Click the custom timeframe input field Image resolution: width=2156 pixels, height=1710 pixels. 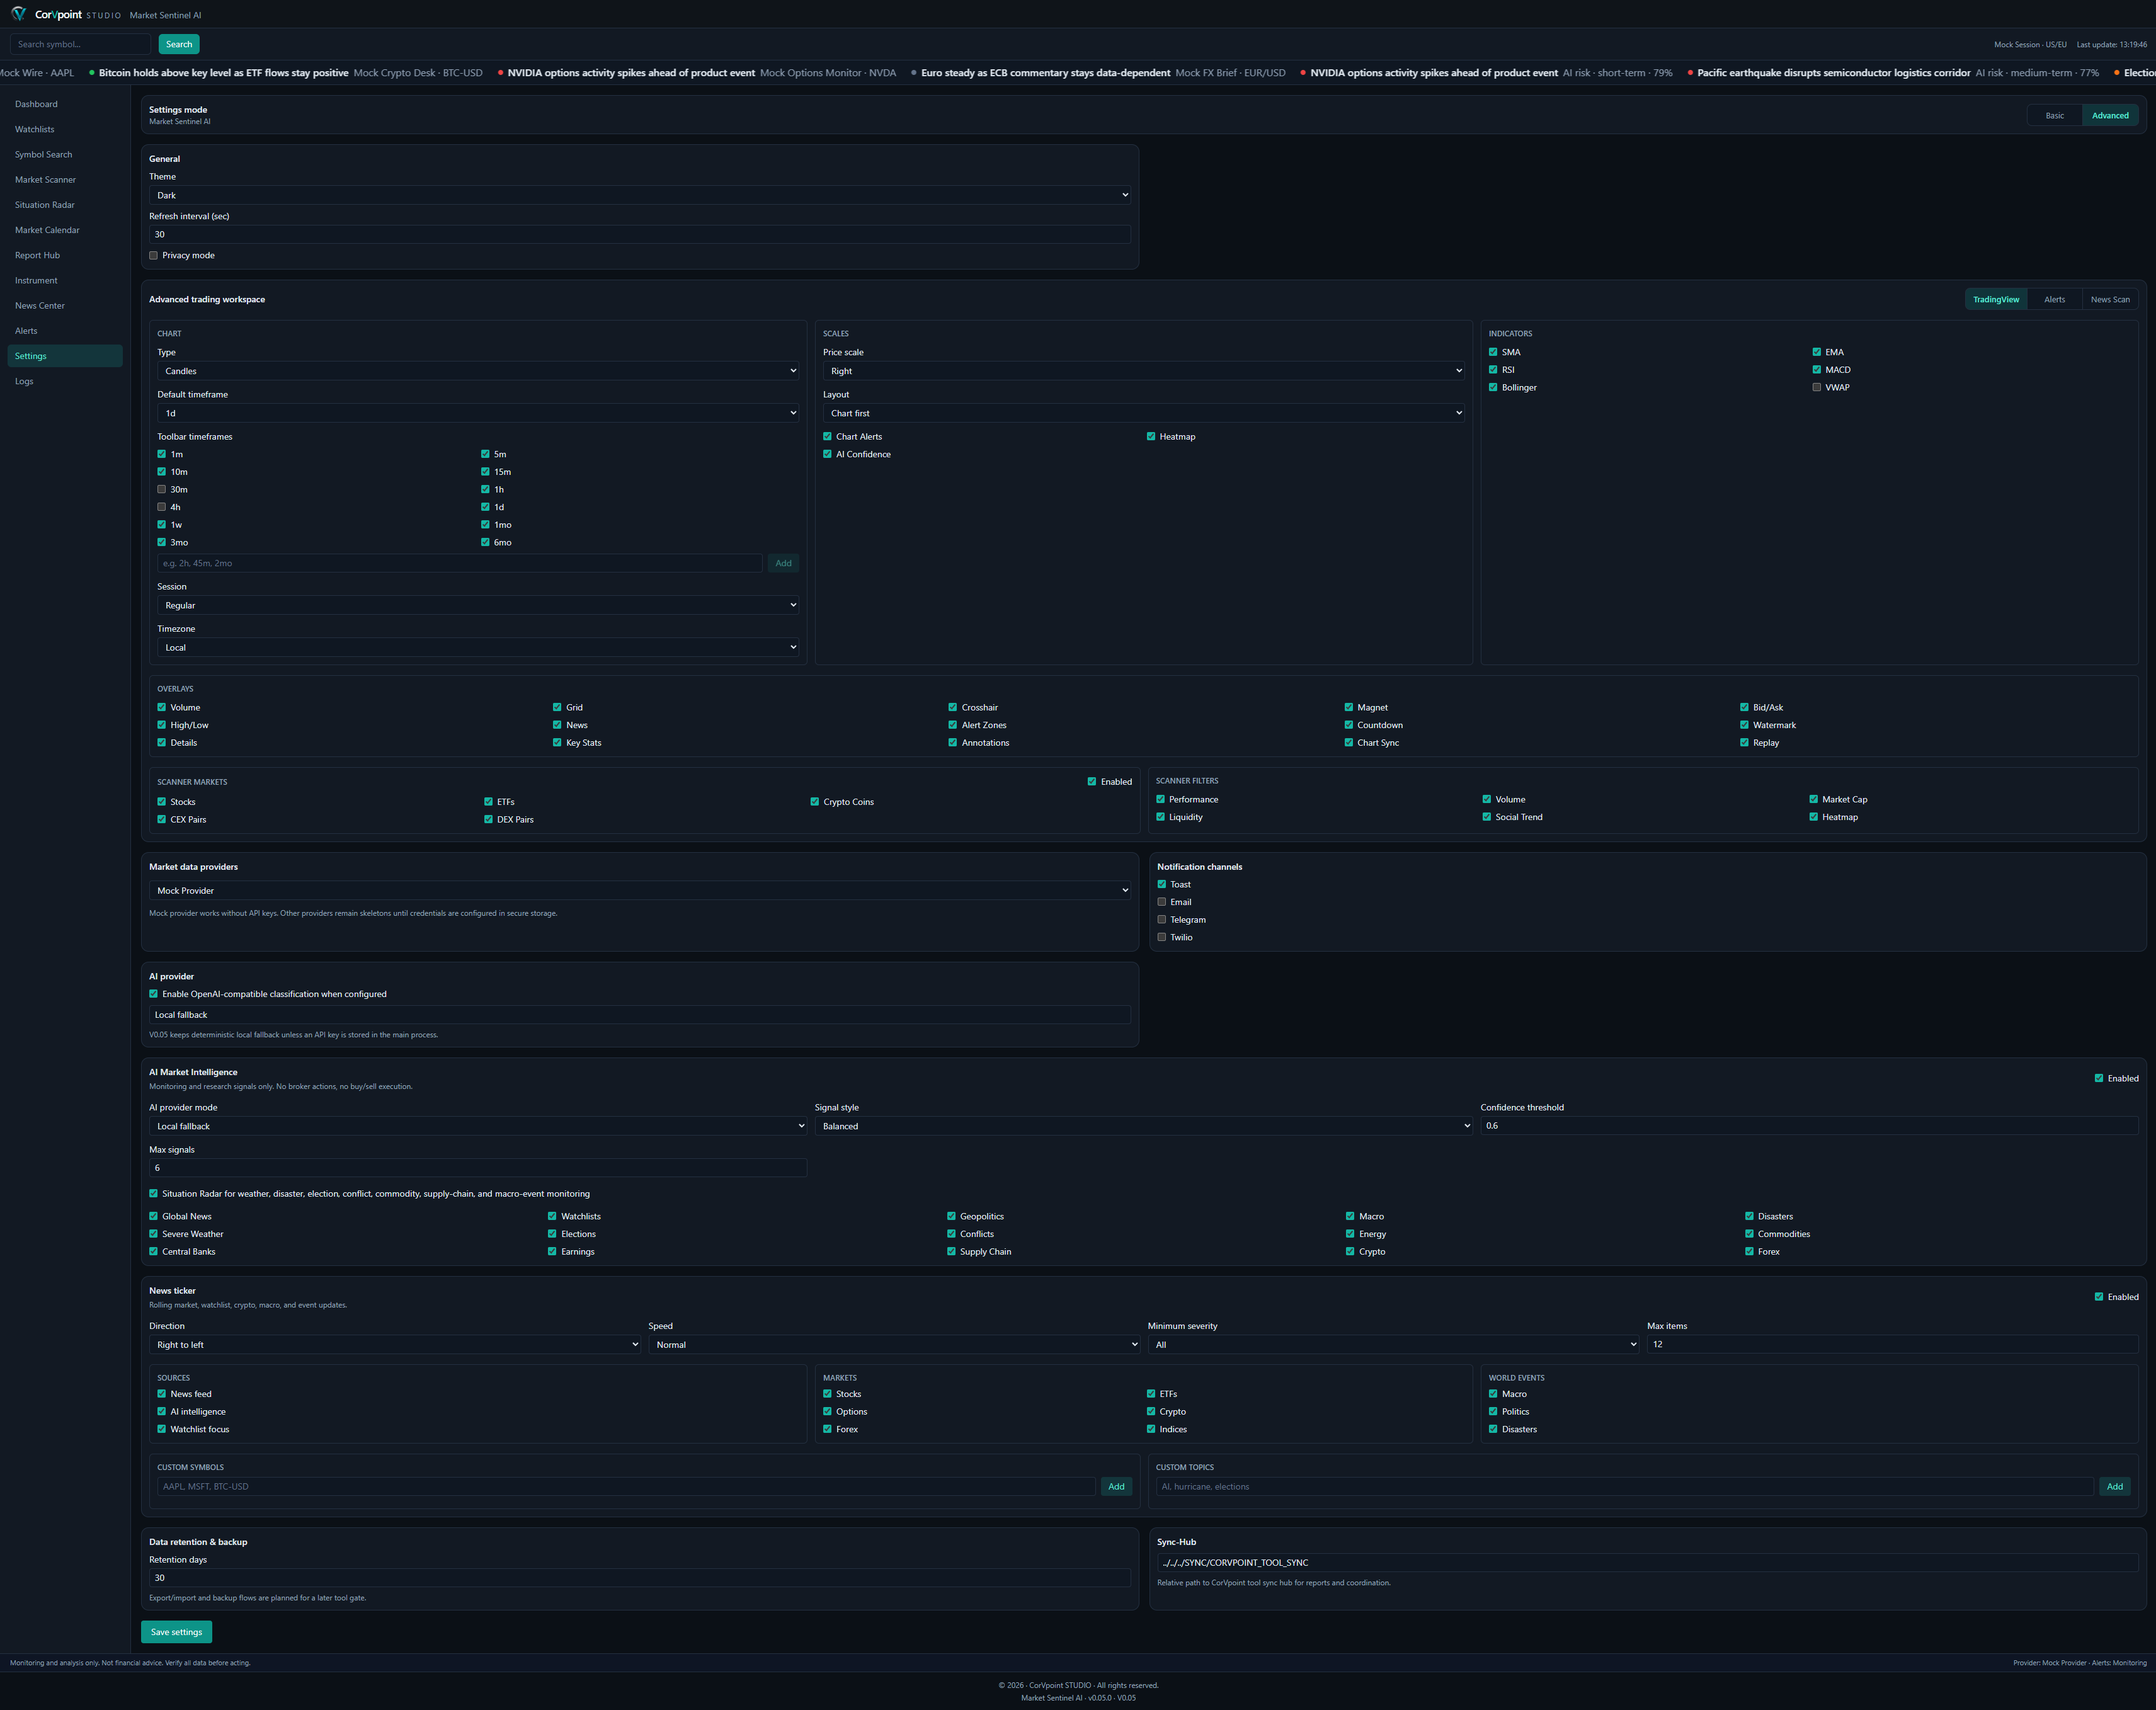460,563
